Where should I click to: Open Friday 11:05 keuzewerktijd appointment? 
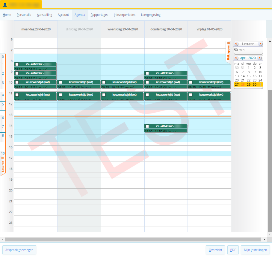209,96
